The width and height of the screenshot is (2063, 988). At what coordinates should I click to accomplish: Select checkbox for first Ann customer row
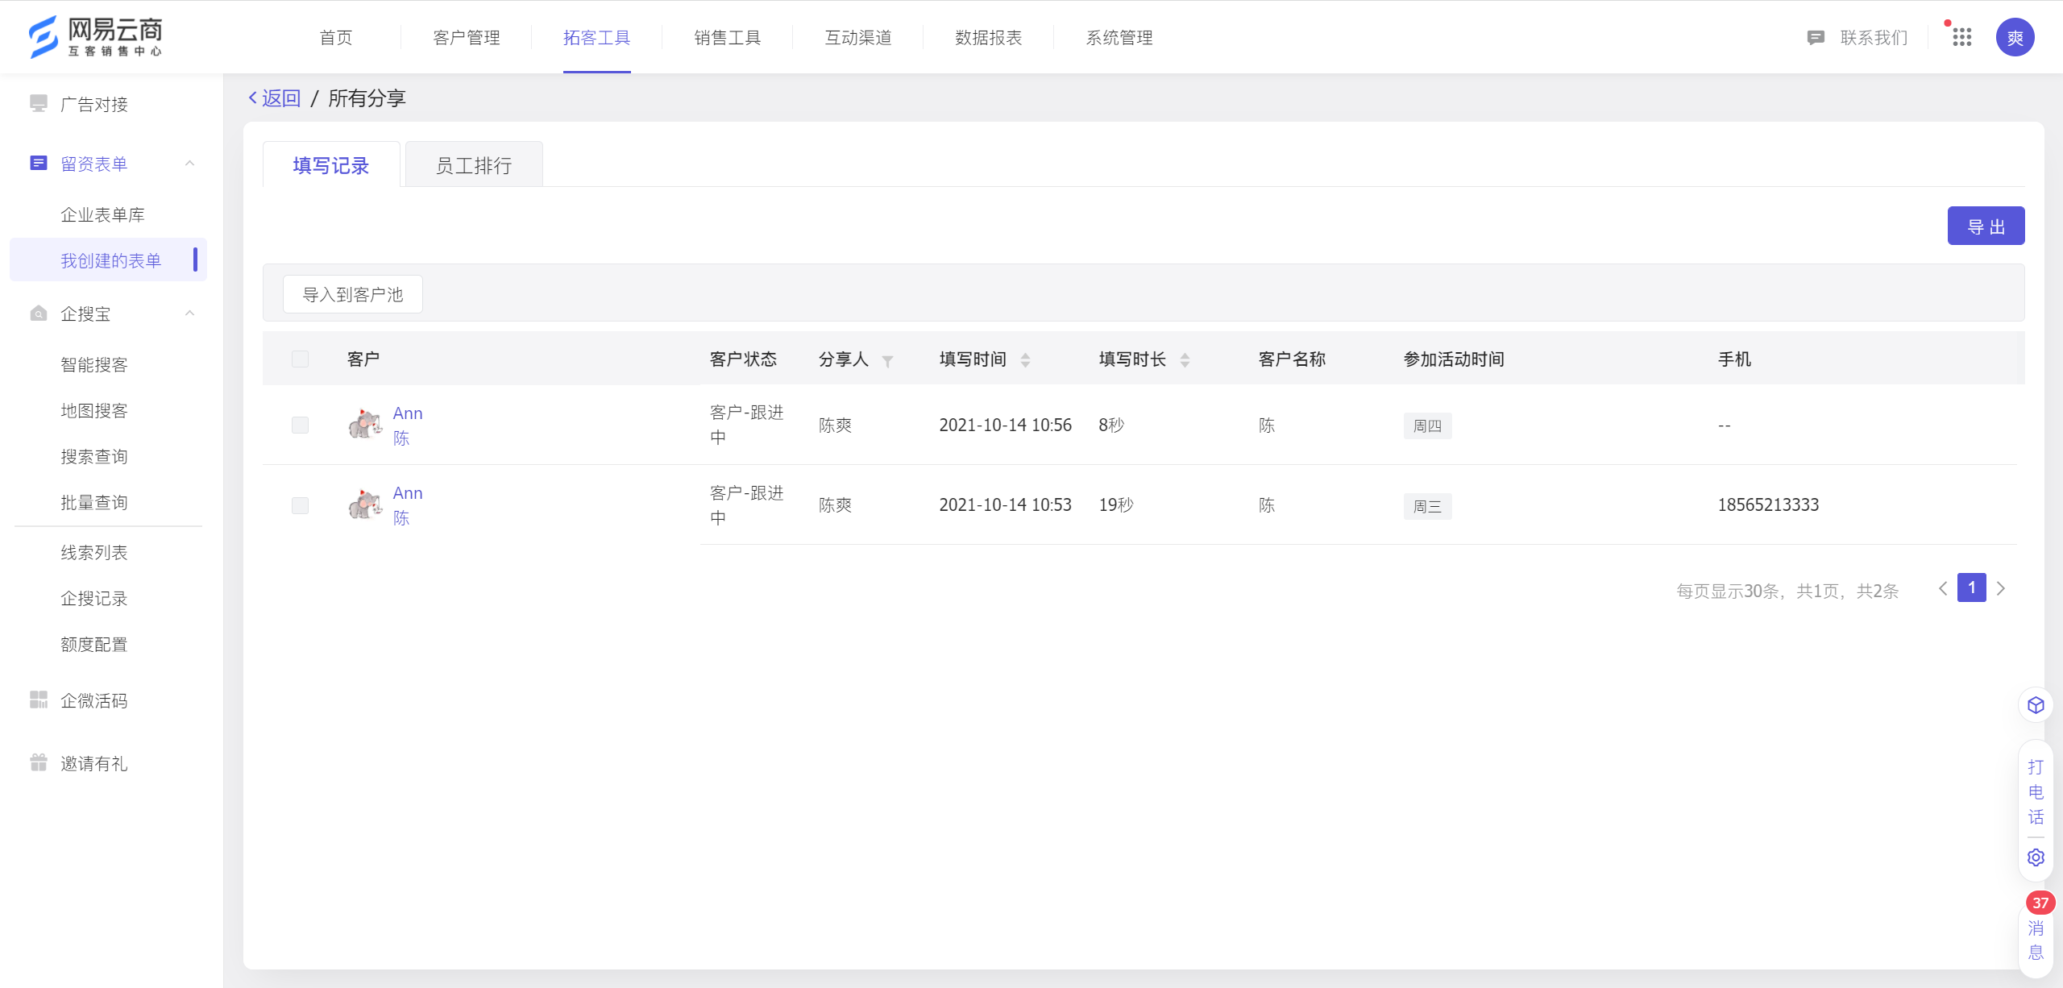click(x=299, y=424)
